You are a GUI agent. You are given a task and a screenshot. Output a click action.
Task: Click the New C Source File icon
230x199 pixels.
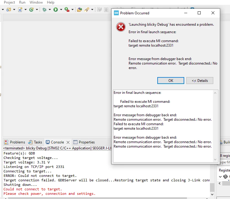[x=20, y=10]
